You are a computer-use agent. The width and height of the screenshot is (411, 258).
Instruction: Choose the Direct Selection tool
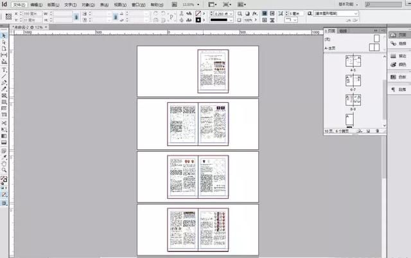coord(4,42)
